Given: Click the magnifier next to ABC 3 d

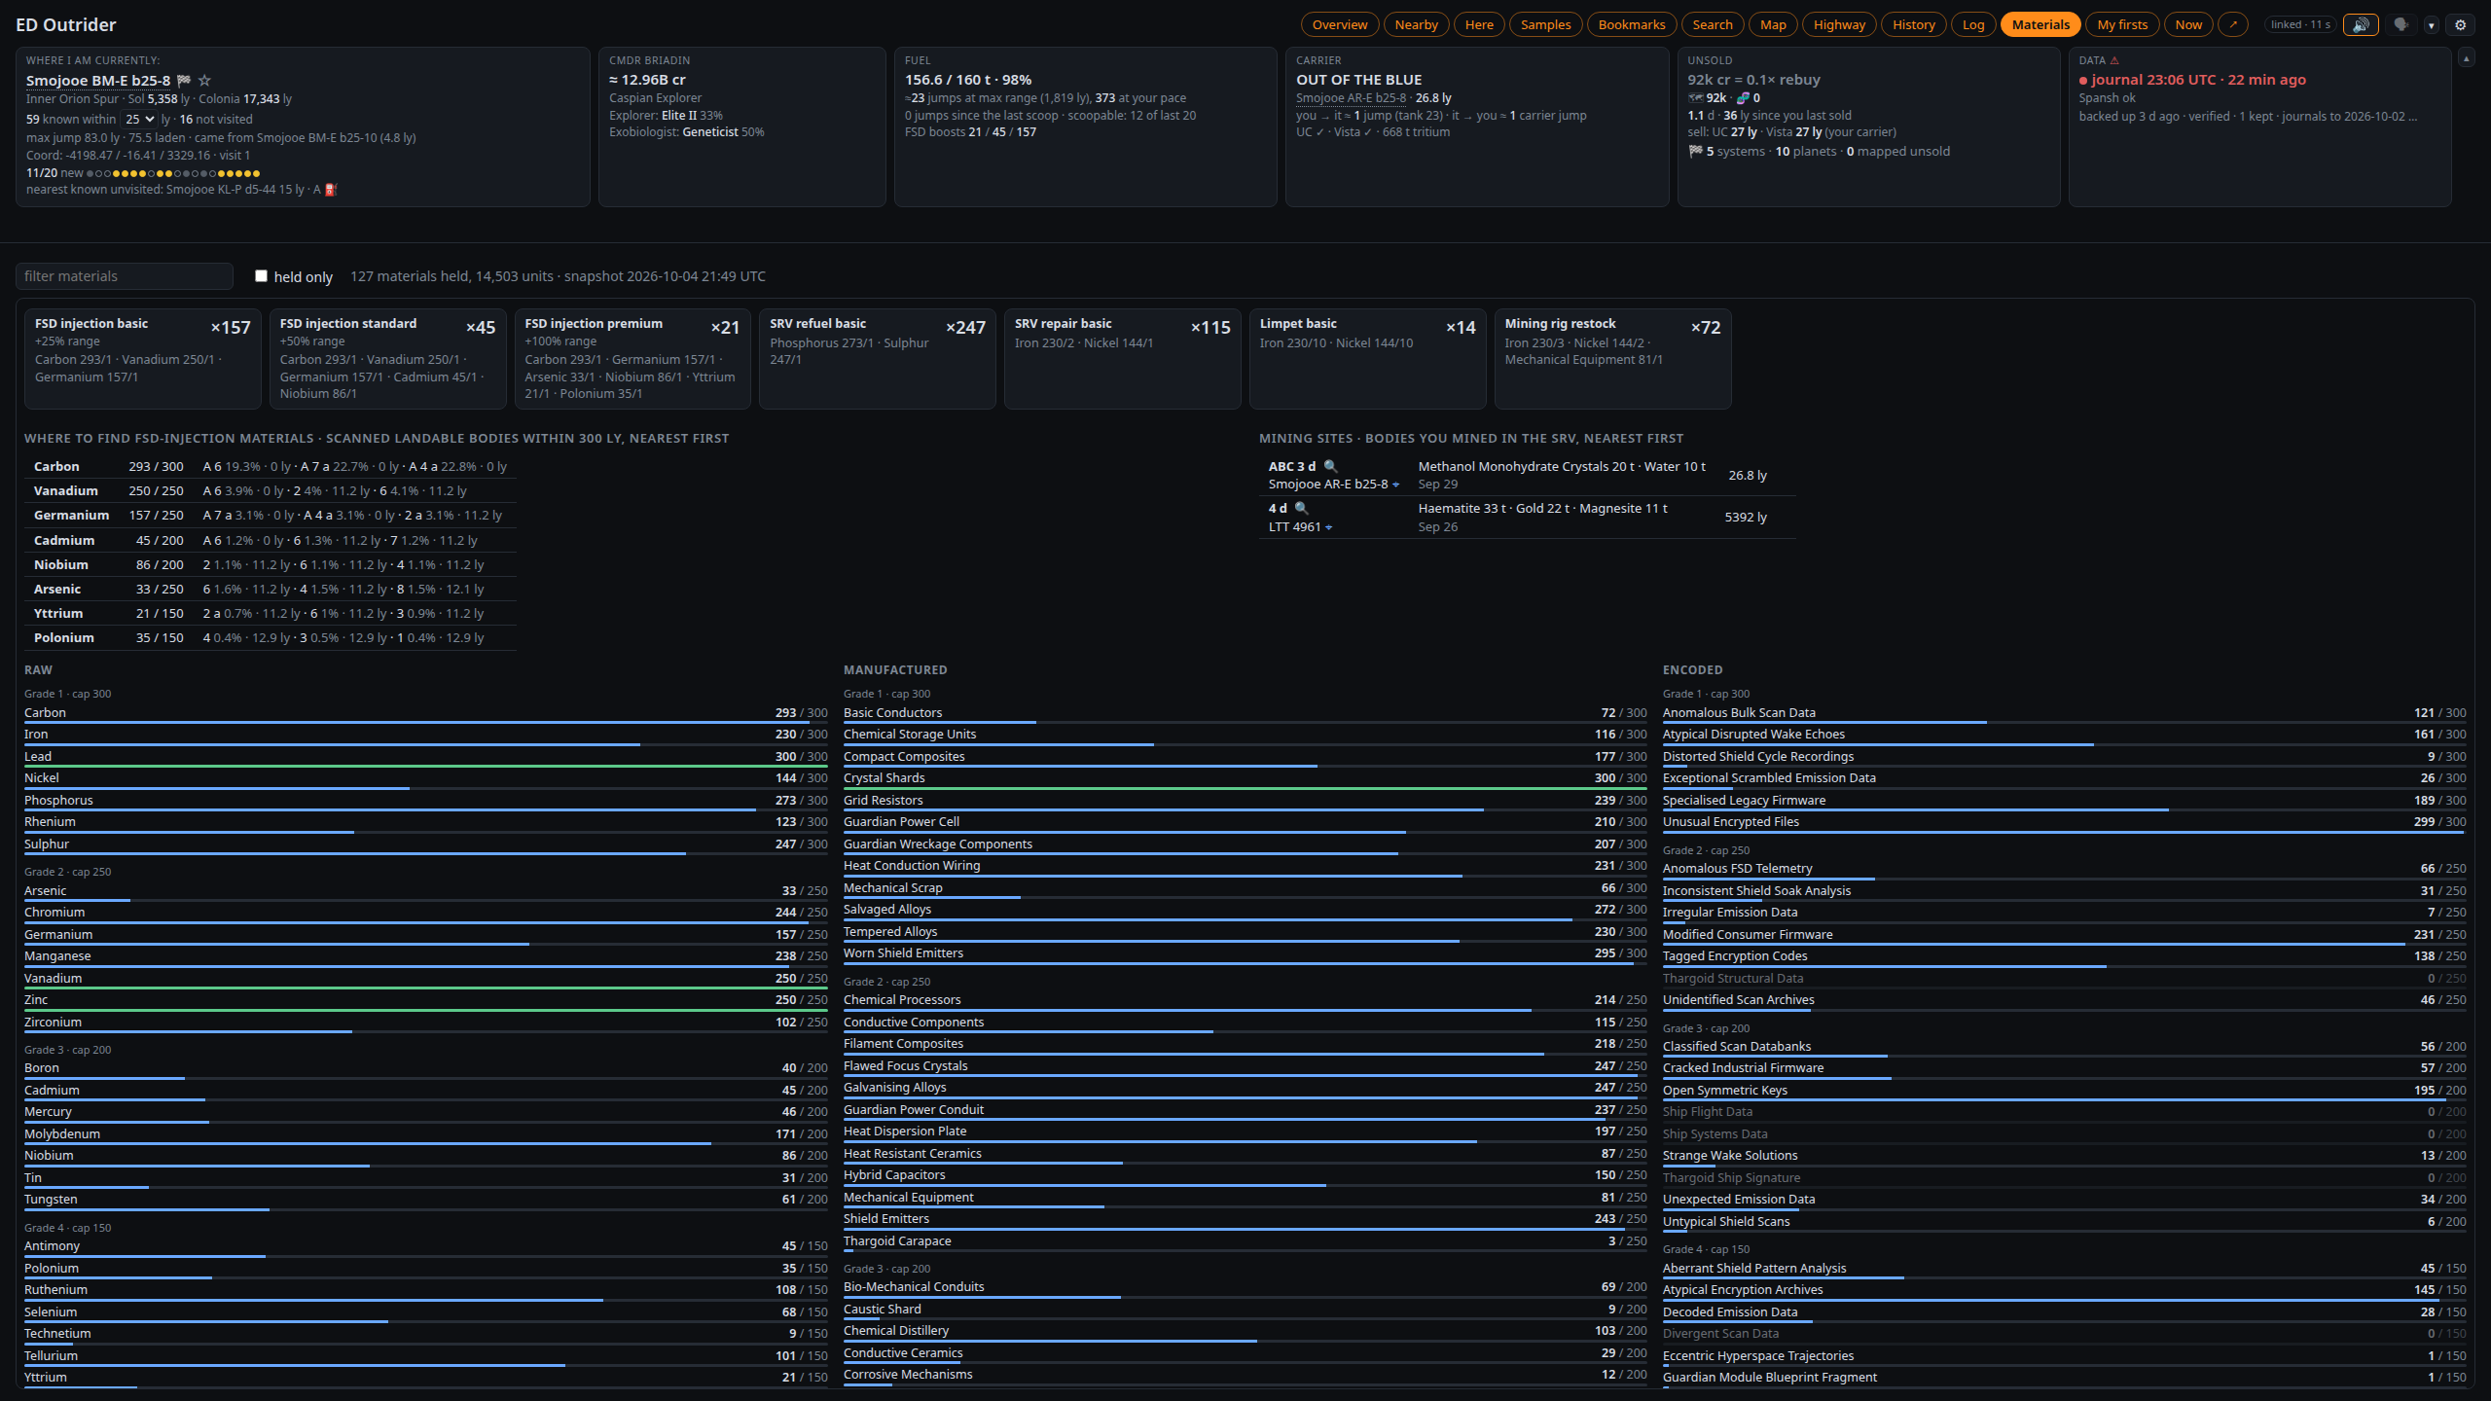Looking at the screenshot, I should coord(1330,467).
